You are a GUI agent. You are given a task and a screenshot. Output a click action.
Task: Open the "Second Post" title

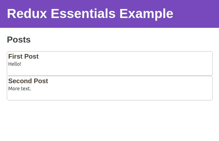pyautogui.click(x=28, y=81)
